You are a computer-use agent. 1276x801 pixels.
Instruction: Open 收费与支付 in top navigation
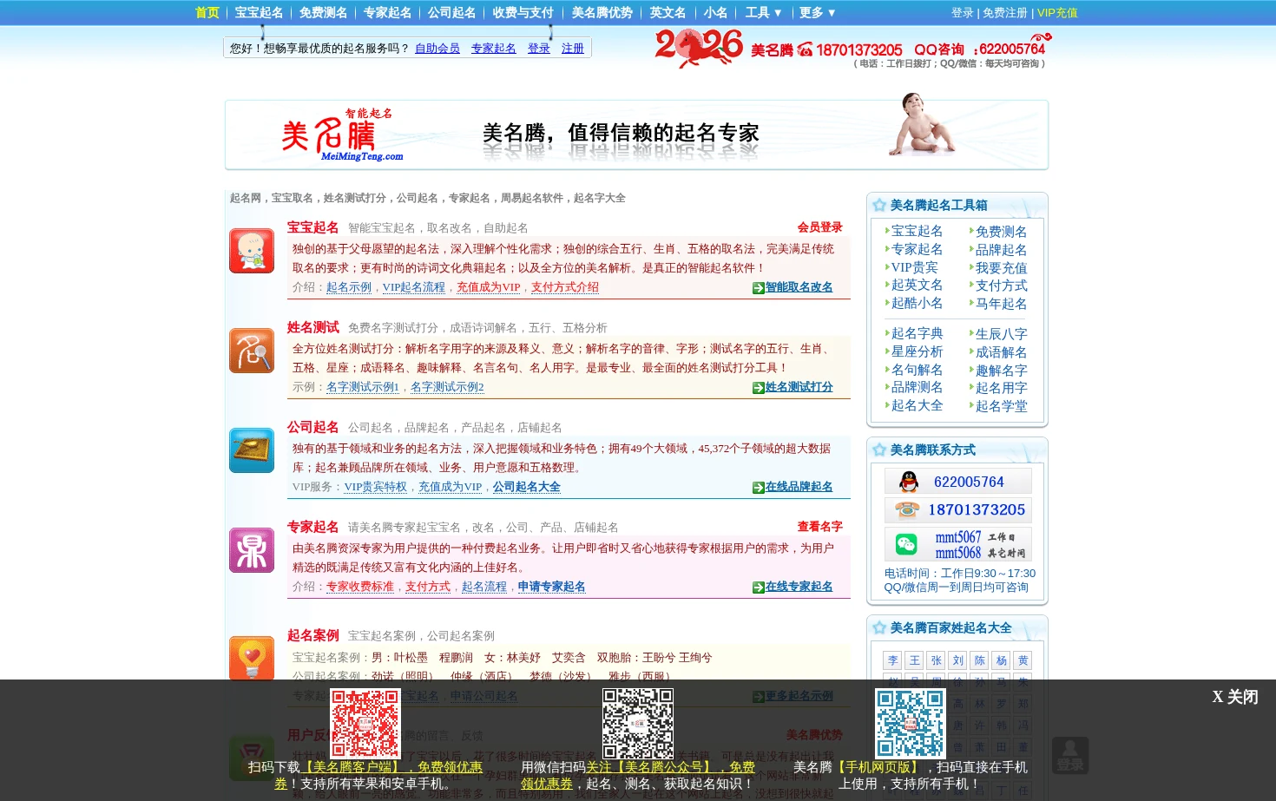pyautogui.click(x=523, y=12)
